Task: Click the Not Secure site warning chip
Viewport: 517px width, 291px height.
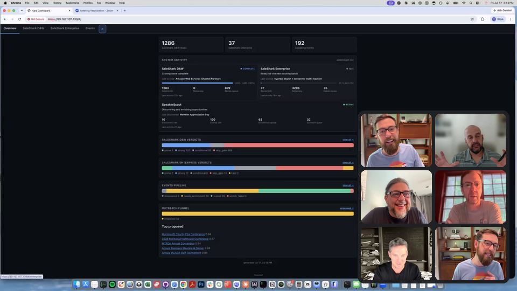Action: [36, 19]
